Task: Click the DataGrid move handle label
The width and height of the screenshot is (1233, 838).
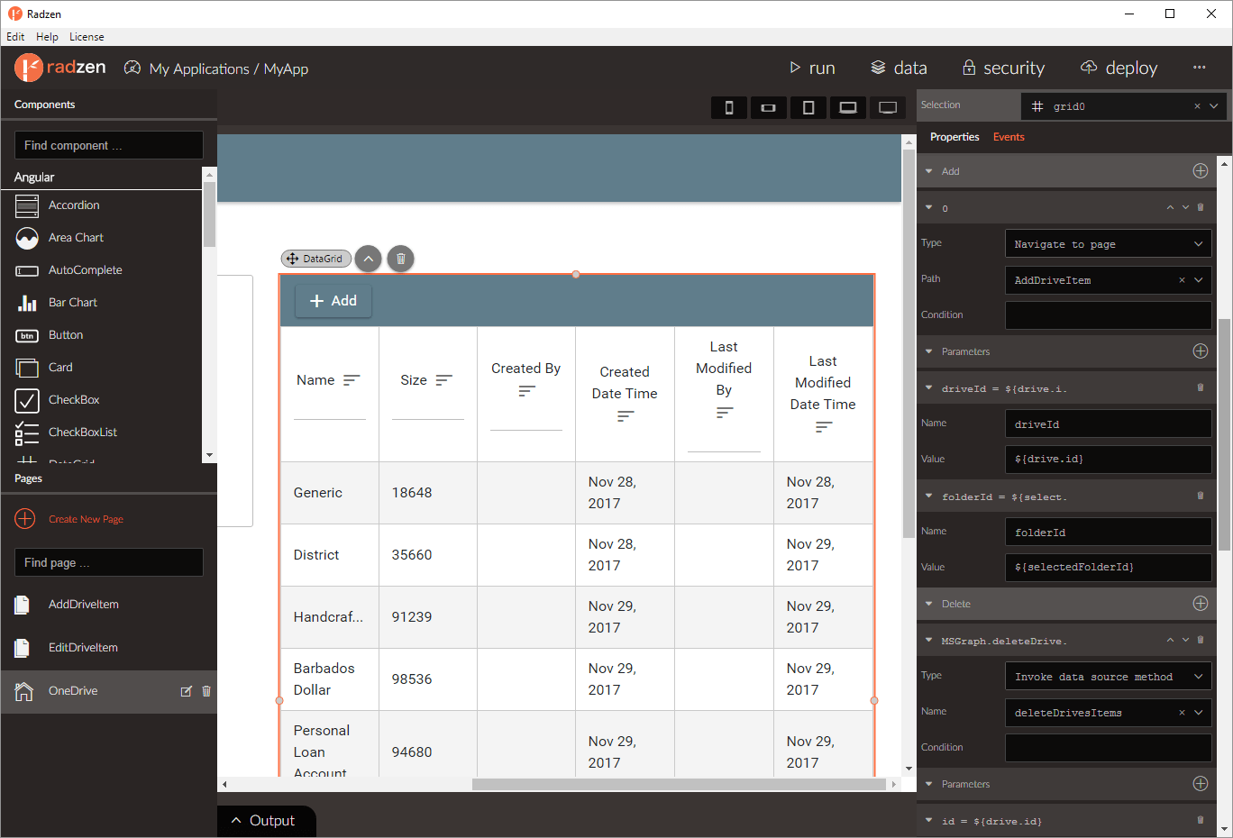Action: tap(315, 259)
